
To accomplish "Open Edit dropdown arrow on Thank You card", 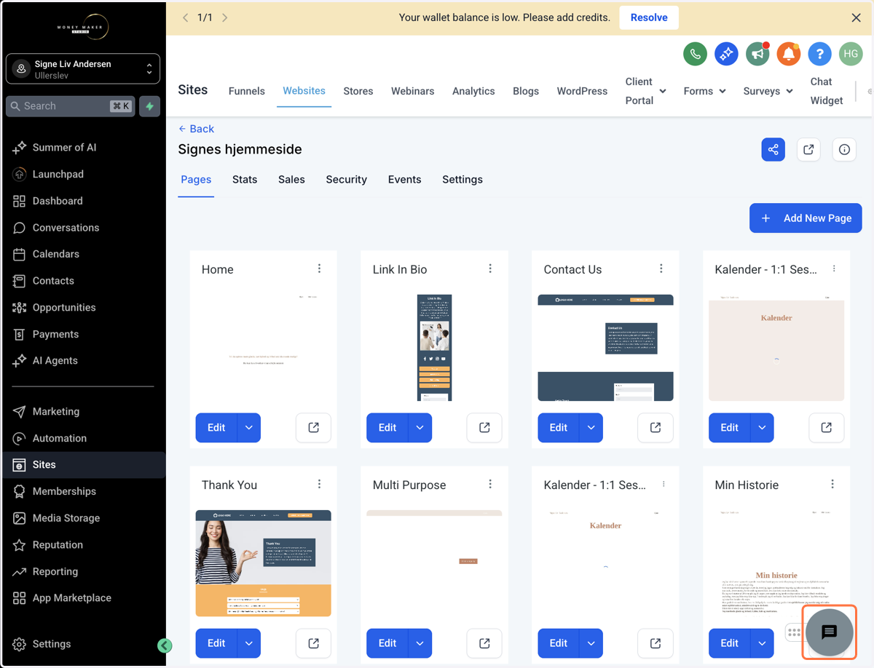I will point(249,643).
